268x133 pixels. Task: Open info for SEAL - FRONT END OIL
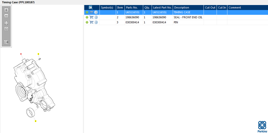pos(96,17)
